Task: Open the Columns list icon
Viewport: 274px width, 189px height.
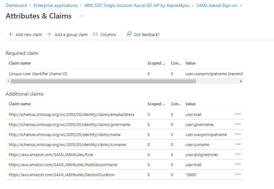Action: 95,34
